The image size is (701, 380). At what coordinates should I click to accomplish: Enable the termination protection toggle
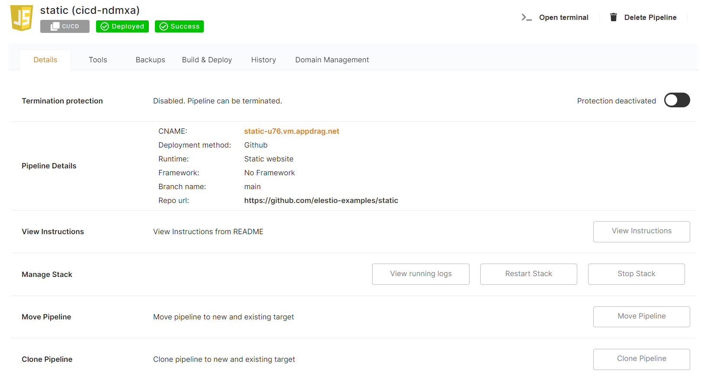tap(677, 100)
